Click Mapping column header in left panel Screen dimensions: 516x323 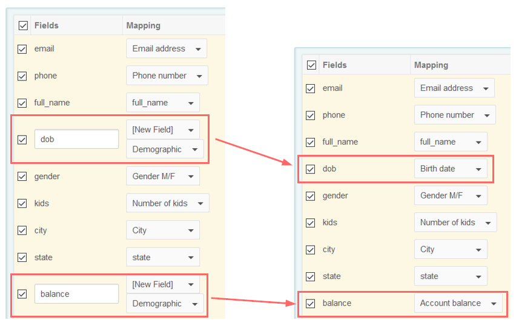144,25
